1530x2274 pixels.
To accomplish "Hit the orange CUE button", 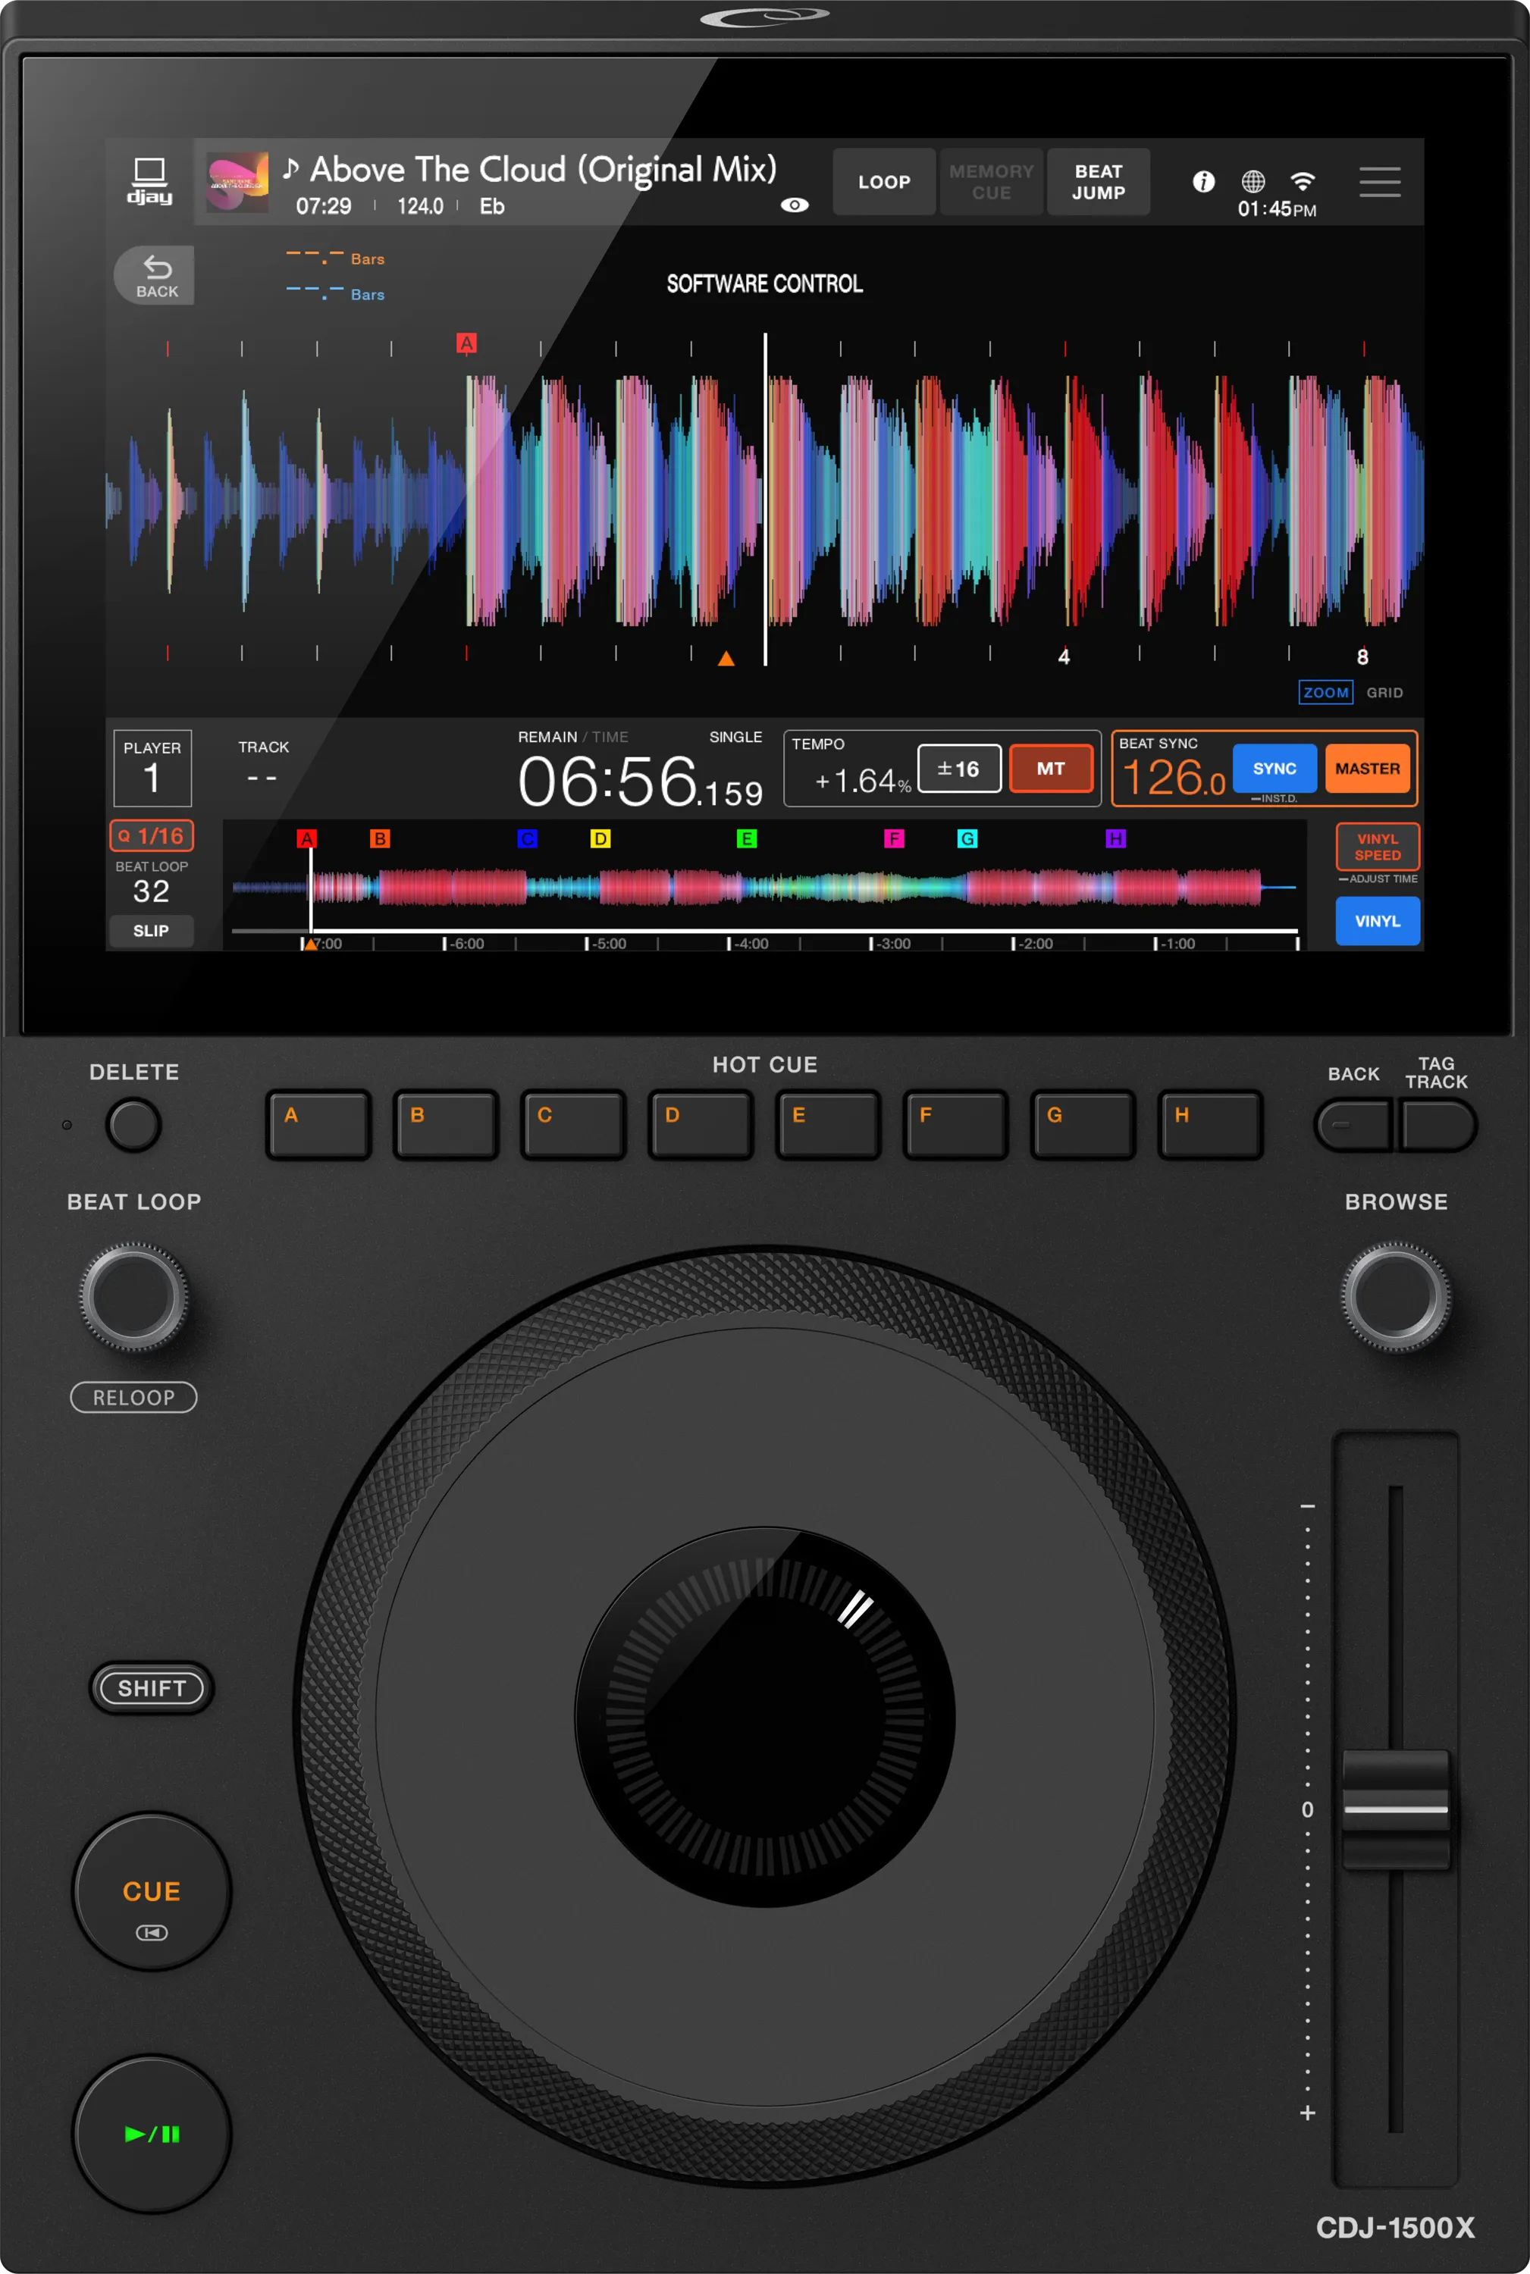I will coord(152,1890).
